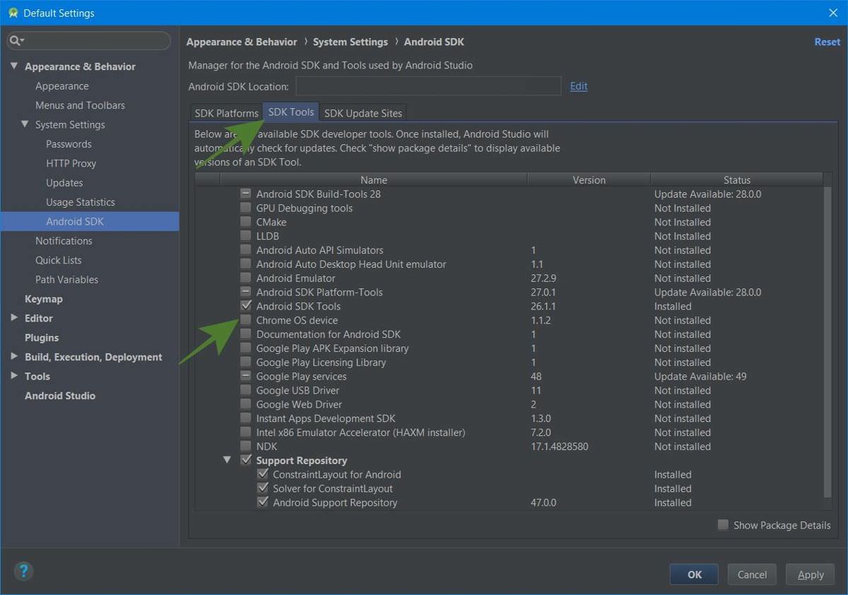Image resolution: width=848 pixels, height=595 pixels.
Task: Click the OK button
Action: [694, 575]
